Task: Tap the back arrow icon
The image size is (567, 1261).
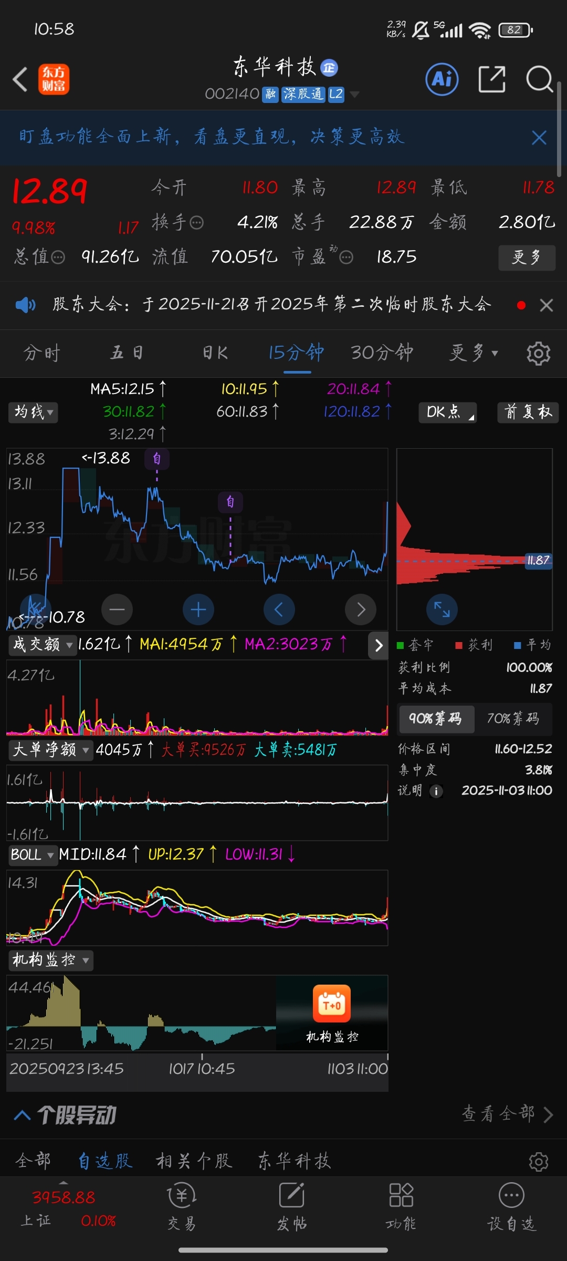Action: pyautogui.click(x=20, y=80)
